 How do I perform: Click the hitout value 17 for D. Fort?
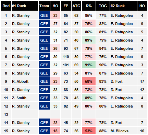pyautogui.click(x=142, y=81)
